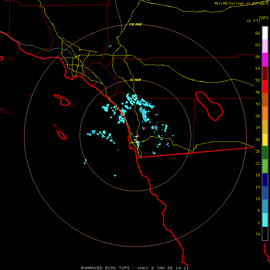Click the burnt orange legend swatch

[265, 100]
